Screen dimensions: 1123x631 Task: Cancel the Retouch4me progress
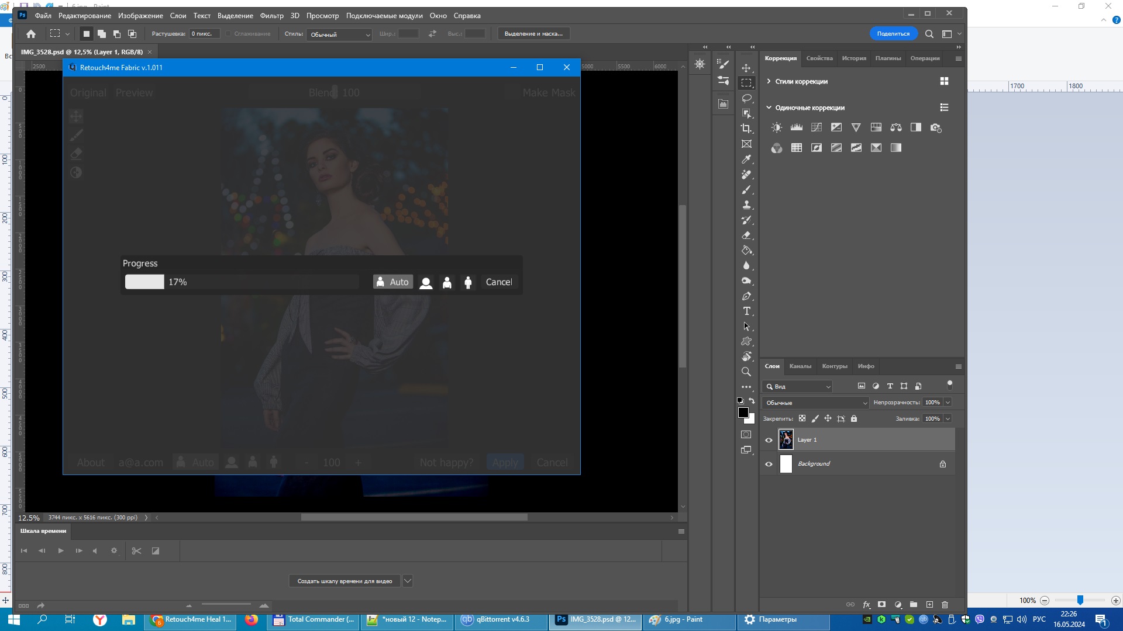click(498, 282)
